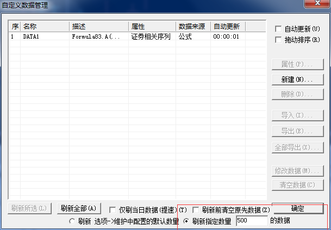Viewport: 331px width, 230px height.
Task: Click the 导出(E)... button
Action: [298, 131]
